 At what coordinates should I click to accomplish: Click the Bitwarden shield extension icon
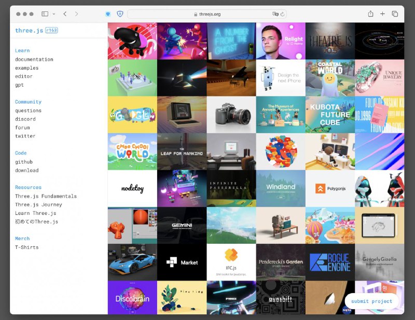(x=120, y=14)
